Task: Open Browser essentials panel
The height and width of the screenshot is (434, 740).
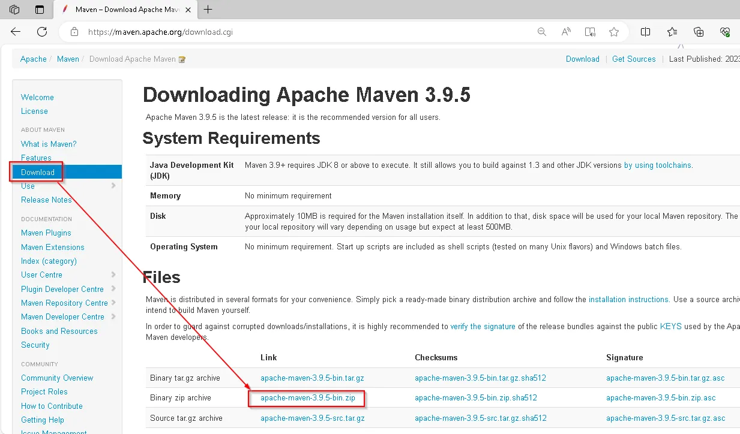Action: (725, 32)
